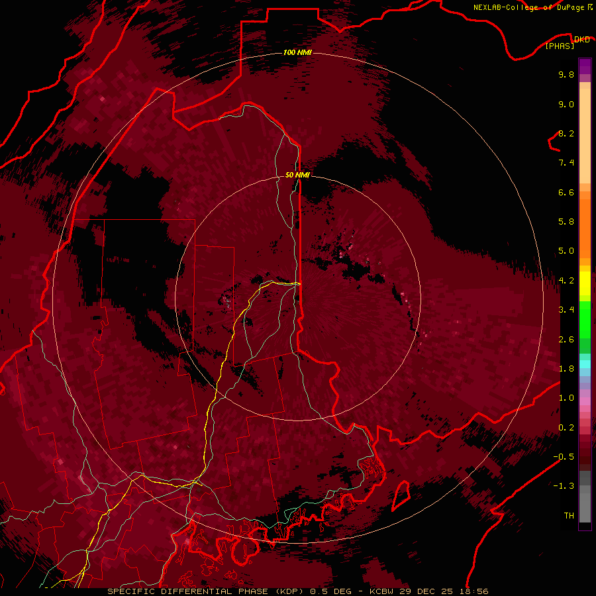The image size is (596, 596).
Task: Click the TH legend label
Action: coord(569,516)
